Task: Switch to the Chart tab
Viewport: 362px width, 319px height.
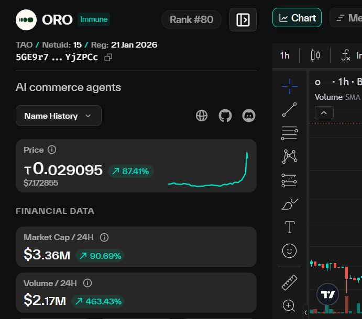Action: tap(297, 18)
